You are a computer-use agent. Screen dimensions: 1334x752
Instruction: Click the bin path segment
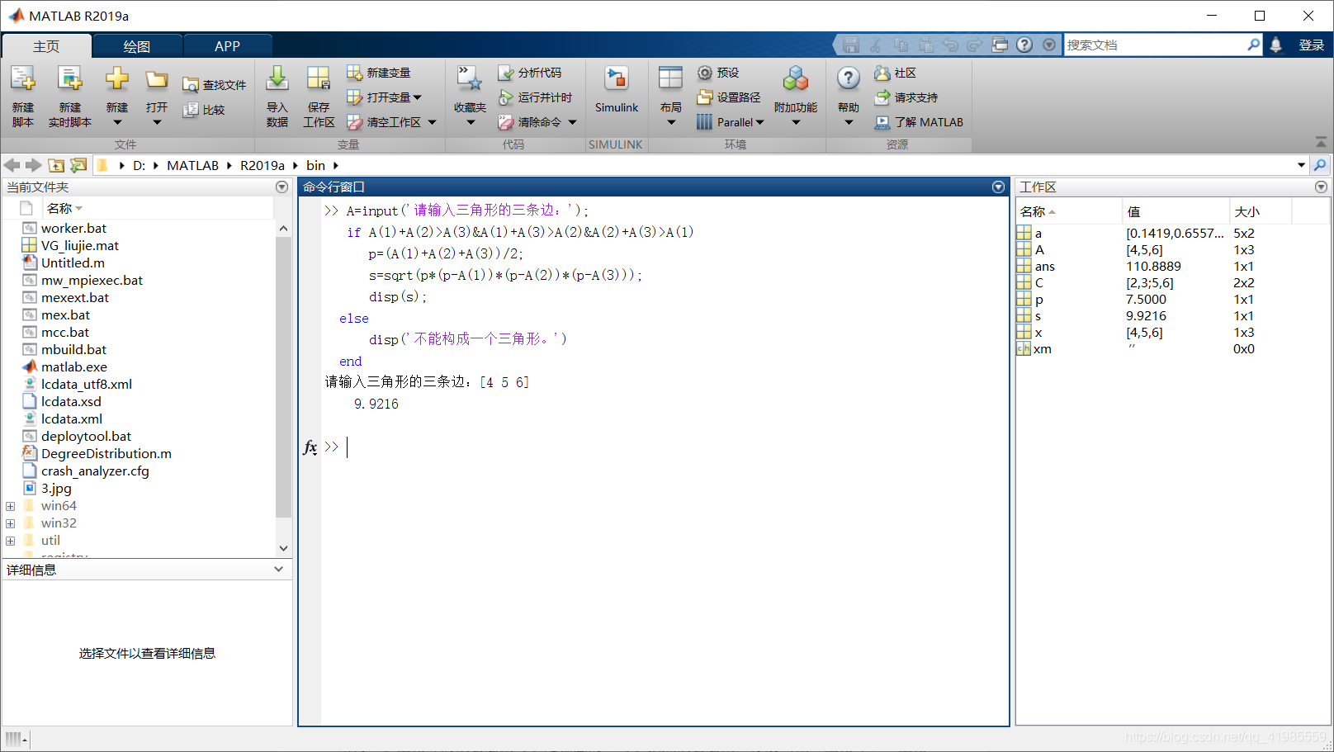pos(315,165)
